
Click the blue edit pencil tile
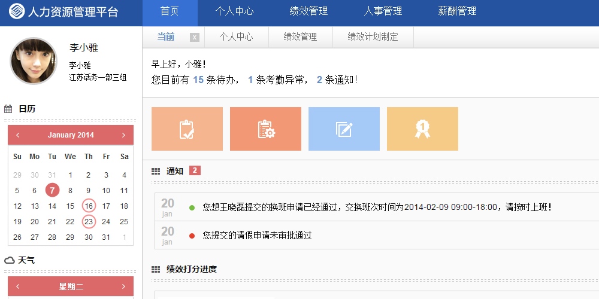(x=344, y=129)
